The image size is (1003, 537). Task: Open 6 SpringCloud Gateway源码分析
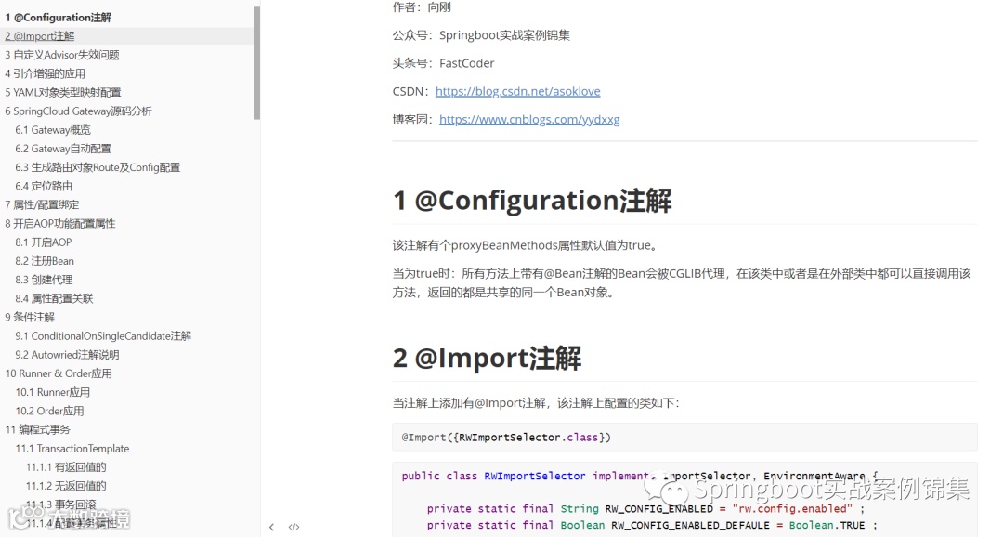[78, 111]
